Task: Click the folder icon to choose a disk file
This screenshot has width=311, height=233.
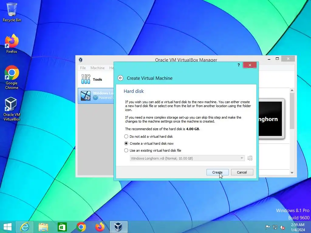Action: click(250, 158)
